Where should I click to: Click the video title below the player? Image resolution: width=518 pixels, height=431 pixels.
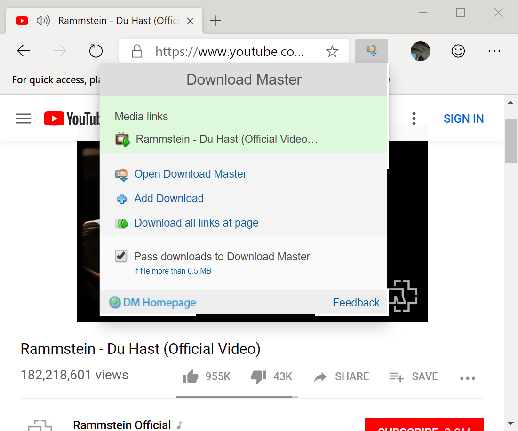(x=140, y=349)
